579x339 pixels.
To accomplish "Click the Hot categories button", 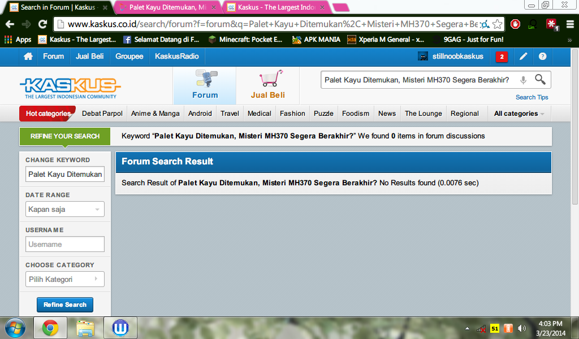I will (47, 114).
